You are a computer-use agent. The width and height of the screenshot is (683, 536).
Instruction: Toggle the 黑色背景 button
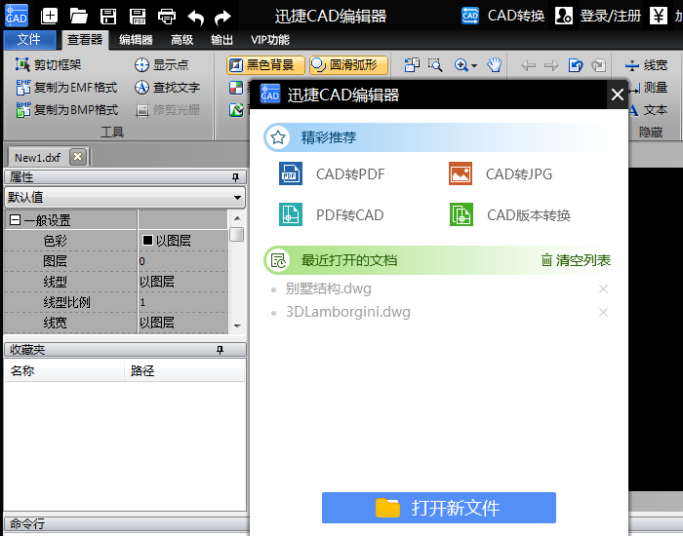pyautogui.click(x=265, y=65)
